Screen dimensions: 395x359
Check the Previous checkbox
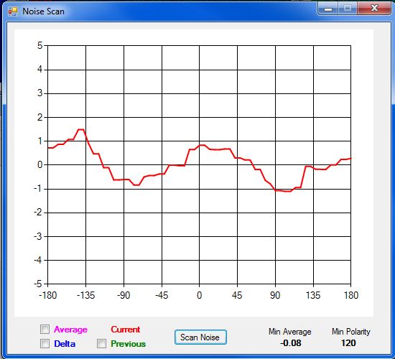click(x=101, y=343)
